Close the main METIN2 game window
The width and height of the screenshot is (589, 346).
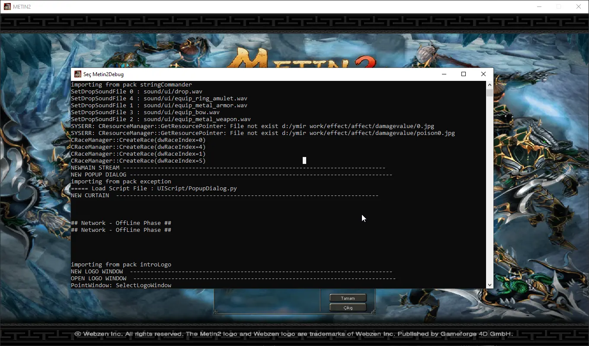(x=579, y=6)
